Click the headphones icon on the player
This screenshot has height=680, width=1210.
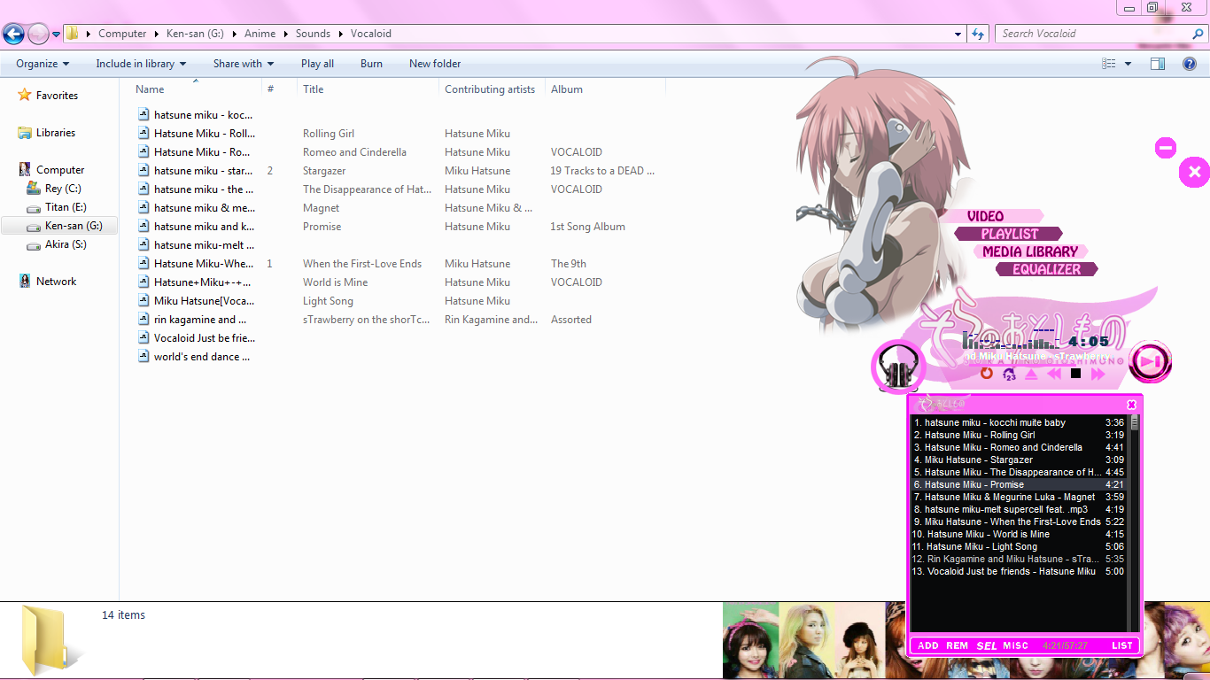coord(899,367)
